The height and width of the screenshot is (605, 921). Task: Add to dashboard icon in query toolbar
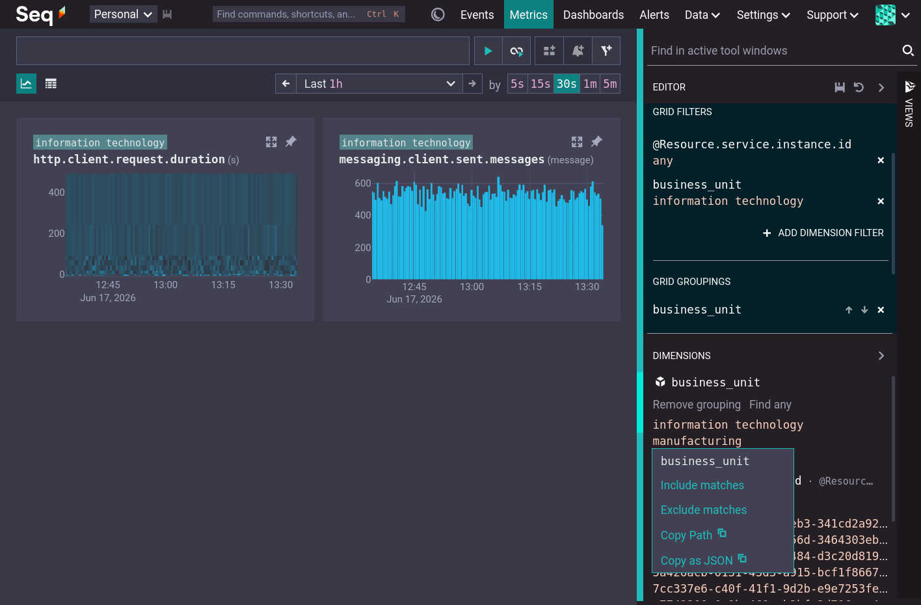pos(549,51)
